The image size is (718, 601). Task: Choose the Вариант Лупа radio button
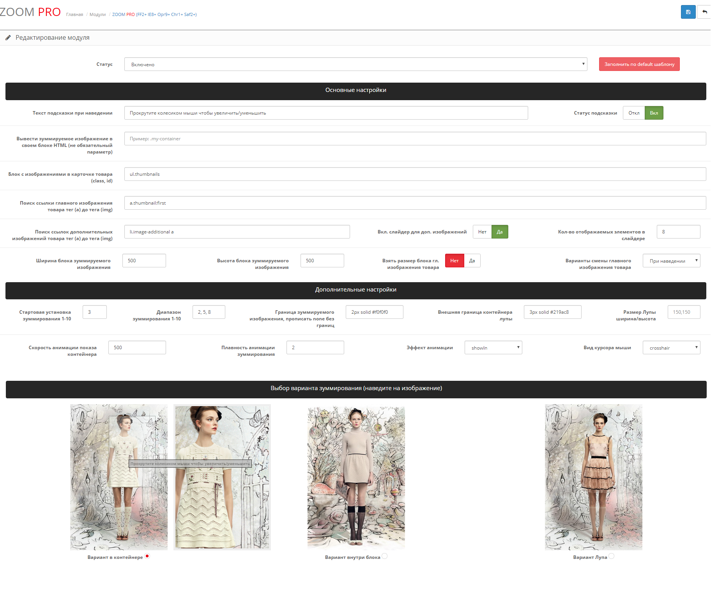[611, 556]
